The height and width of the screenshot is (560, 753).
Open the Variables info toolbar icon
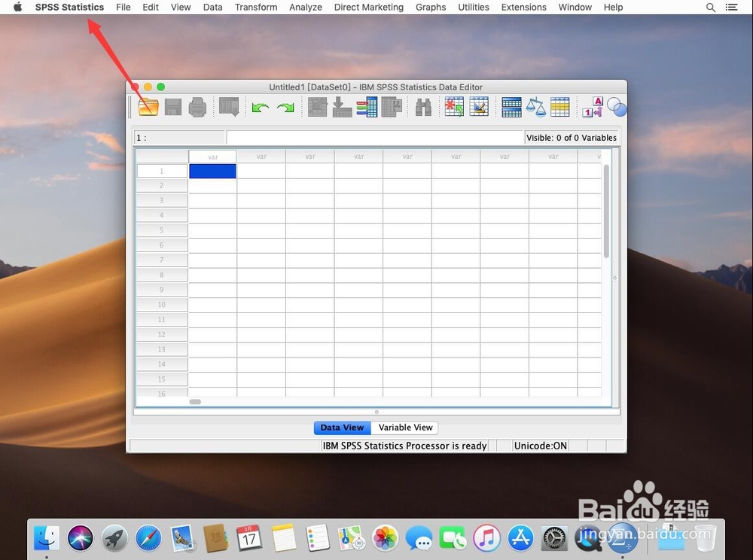[367, 107]
